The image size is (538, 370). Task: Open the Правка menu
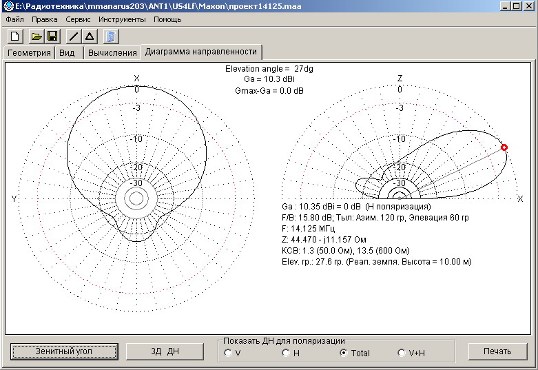click(45, 19)
